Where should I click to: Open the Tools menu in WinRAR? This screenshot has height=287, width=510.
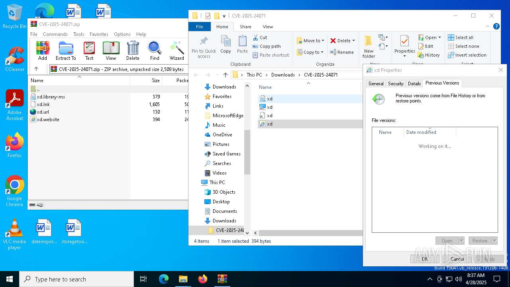pyautogui.click(x=78, y=34)
